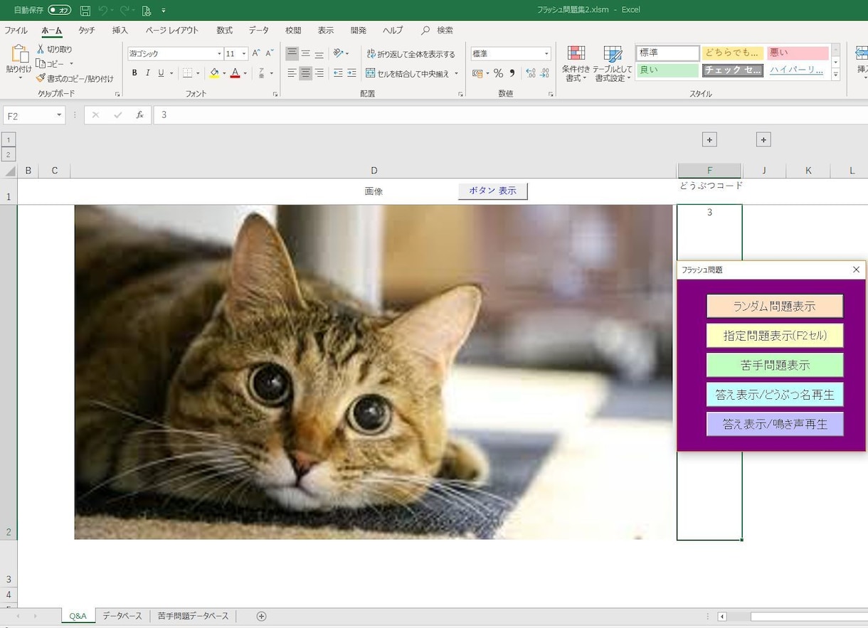This screenshot has height=628, width=868.
Task: Open the ページ レイアウト ribbon tab
Action: click(172, 31)
